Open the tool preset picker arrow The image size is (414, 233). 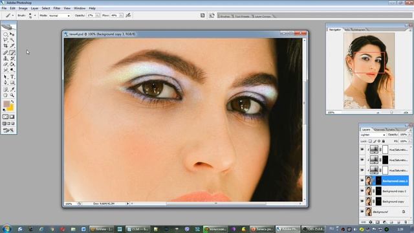click(13, 16)
